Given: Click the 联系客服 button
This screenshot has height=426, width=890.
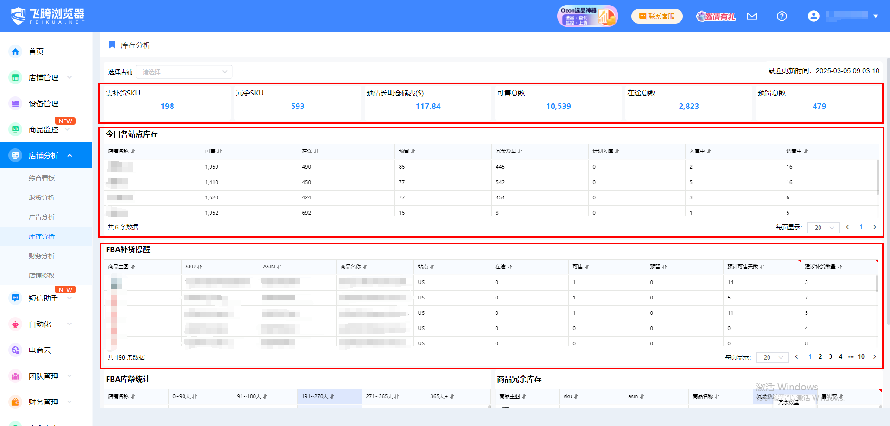Looking at the screenshot, I should tap(657, 17).
